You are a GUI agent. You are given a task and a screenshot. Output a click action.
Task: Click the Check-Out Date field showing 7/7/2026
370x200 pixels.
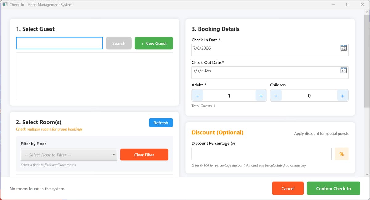(x=270, y=73)
